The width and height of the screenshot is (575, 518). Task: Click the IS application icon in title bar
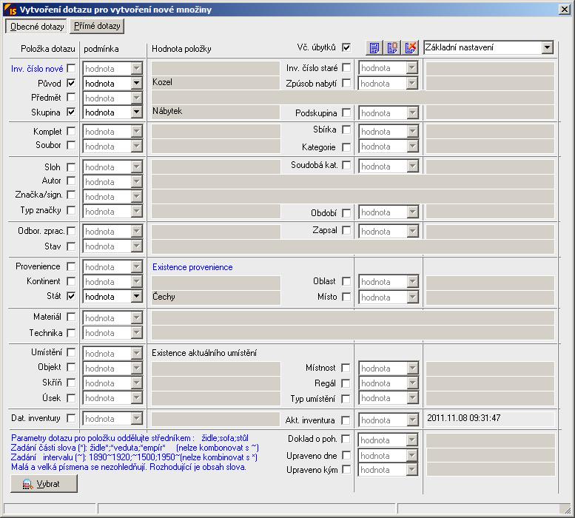pos(10,9)
